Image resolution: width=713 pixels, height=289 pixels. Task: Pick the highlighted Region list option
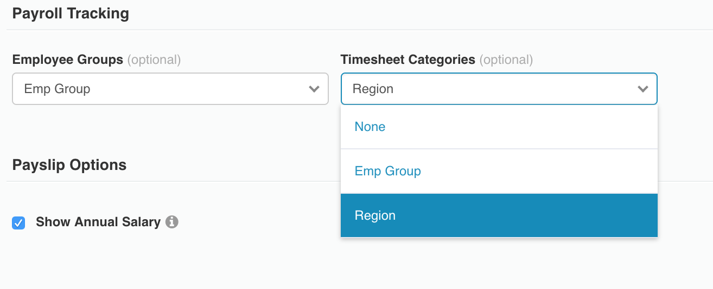pos(375,215)
